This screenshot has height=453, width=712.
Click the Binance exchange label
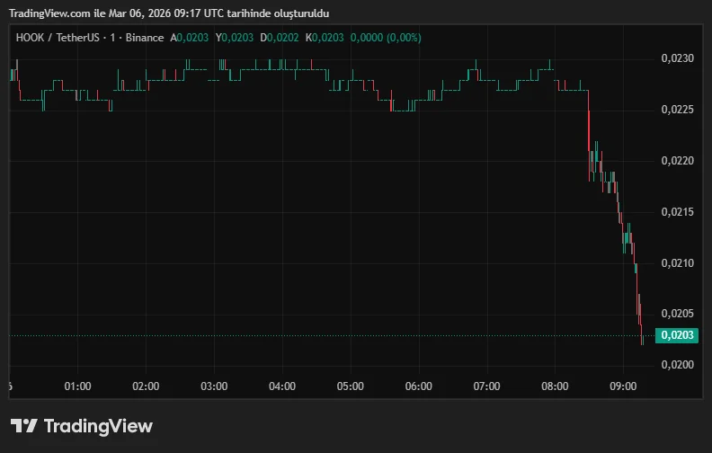click(x=144, y=38)
